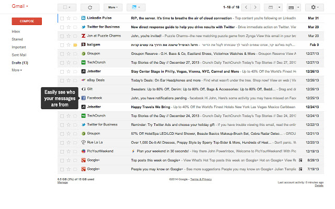This screenshot has height=209, width=335.
Task: Open the More actions dropdown in toolbar
Action: coord(113,7)
